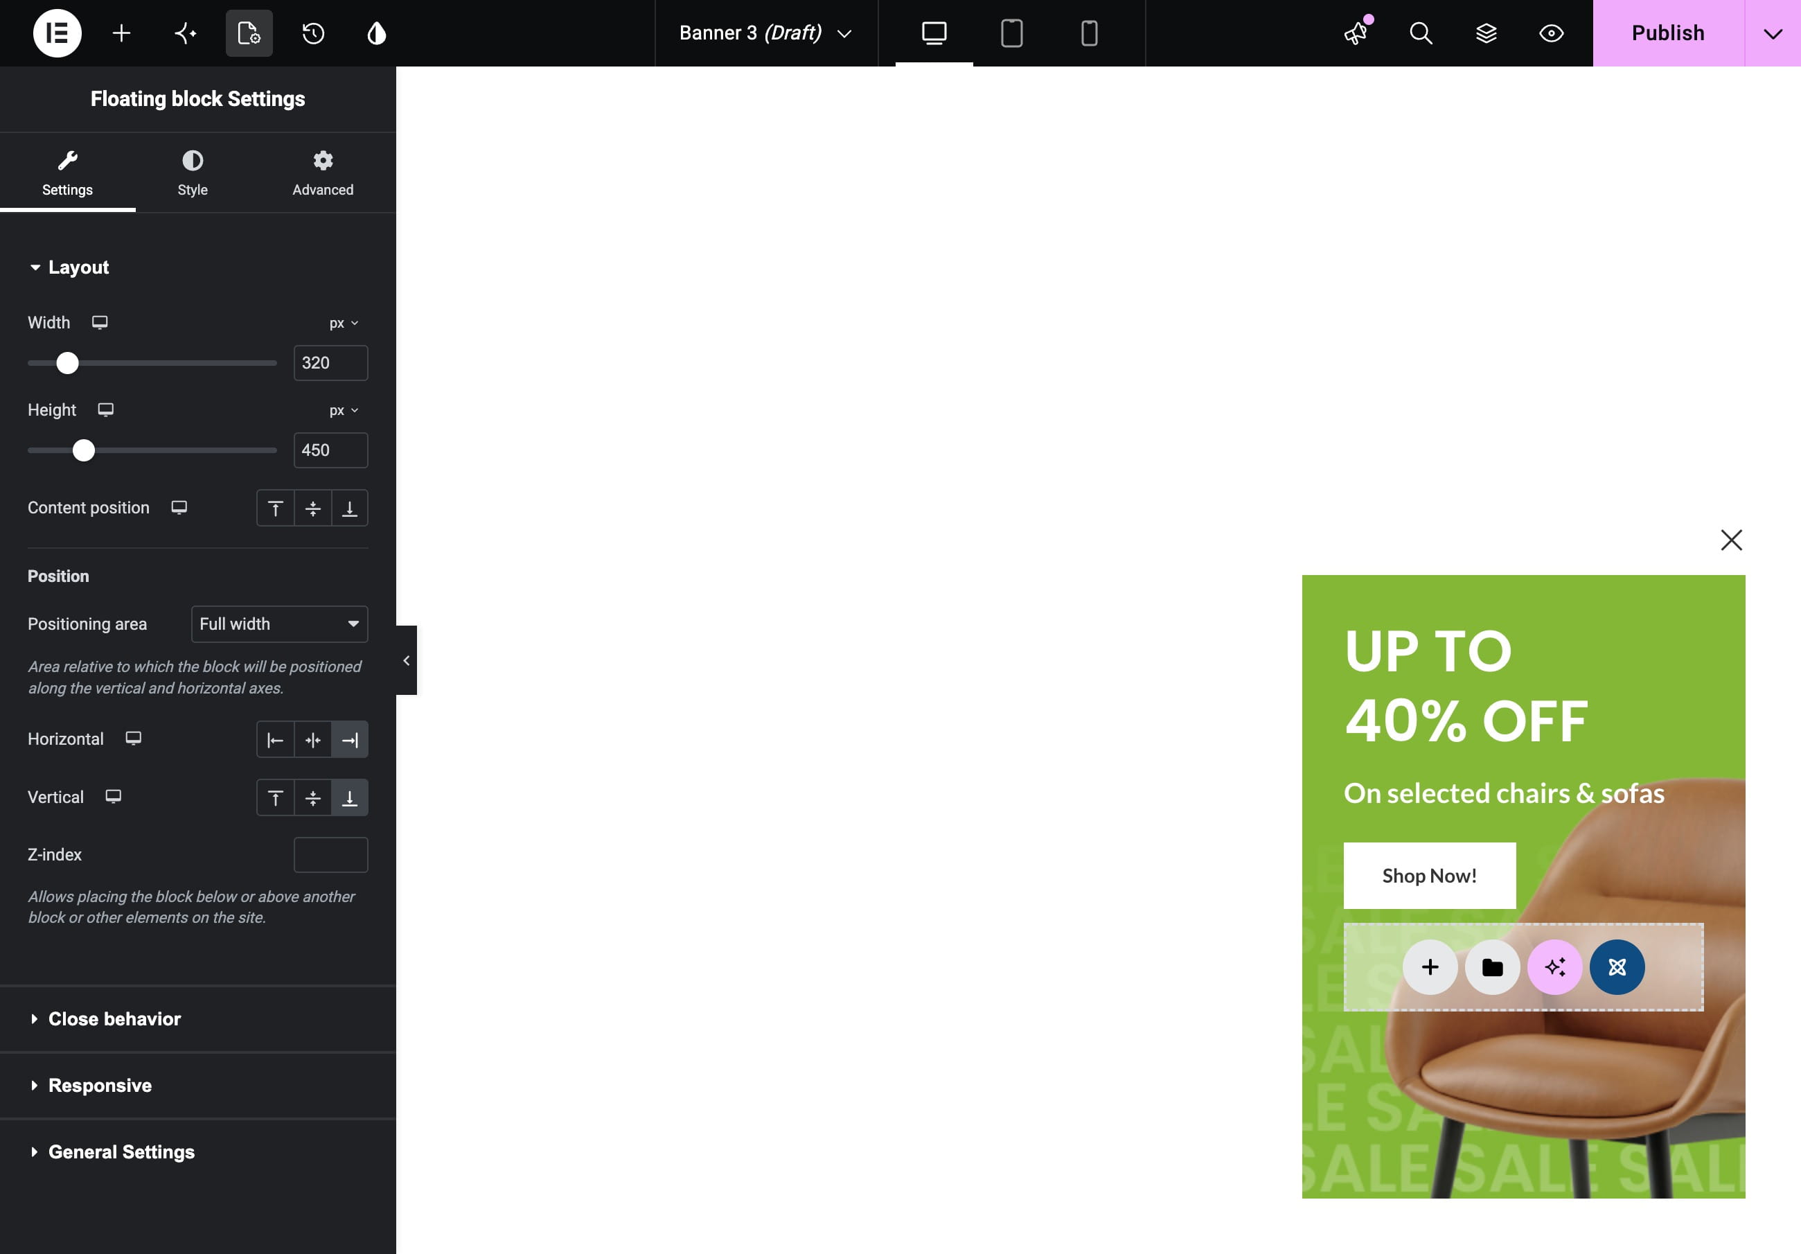This screenshot has height=1254, width=1801.
Task: Add new element with plus circle
Action: tap(1430, 966)
